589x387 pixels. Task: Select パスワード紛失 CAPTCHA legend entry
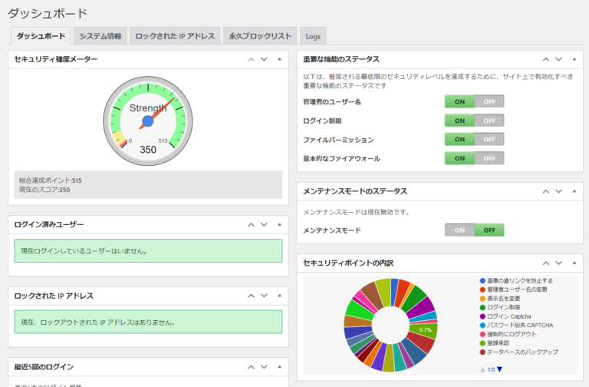[516, 326]
